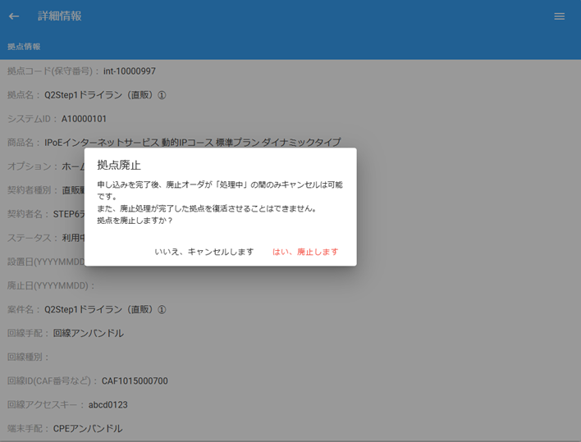Click the 廃止日(YYYYMMDD) label
Screen dimensions: 581x442
click(51, 285)
